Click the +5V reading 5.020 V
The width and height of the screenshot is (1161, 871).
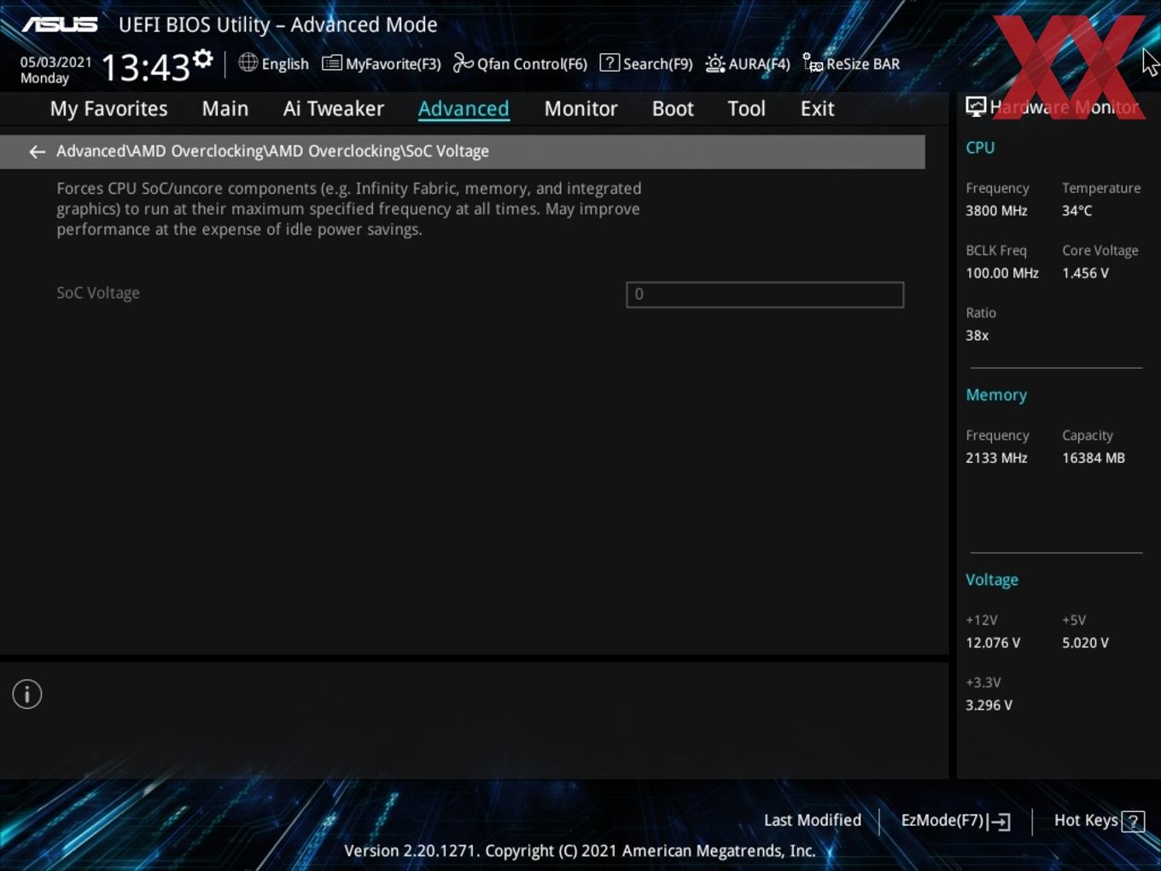pos(1085,643)
